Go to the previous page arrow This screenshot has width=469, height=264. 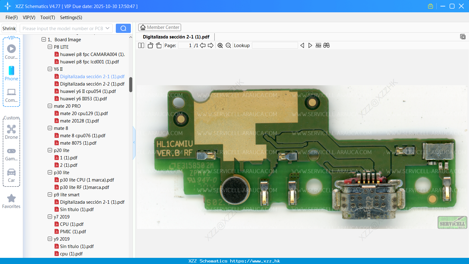click(203, 46)
